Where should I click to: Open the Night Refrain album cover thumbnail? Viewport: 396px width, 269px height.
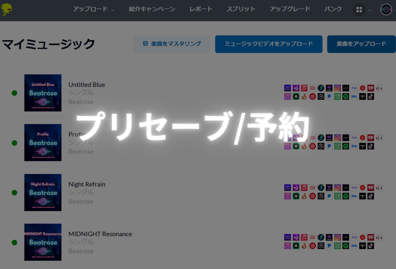pyautogui.click(x=43, y=193)
